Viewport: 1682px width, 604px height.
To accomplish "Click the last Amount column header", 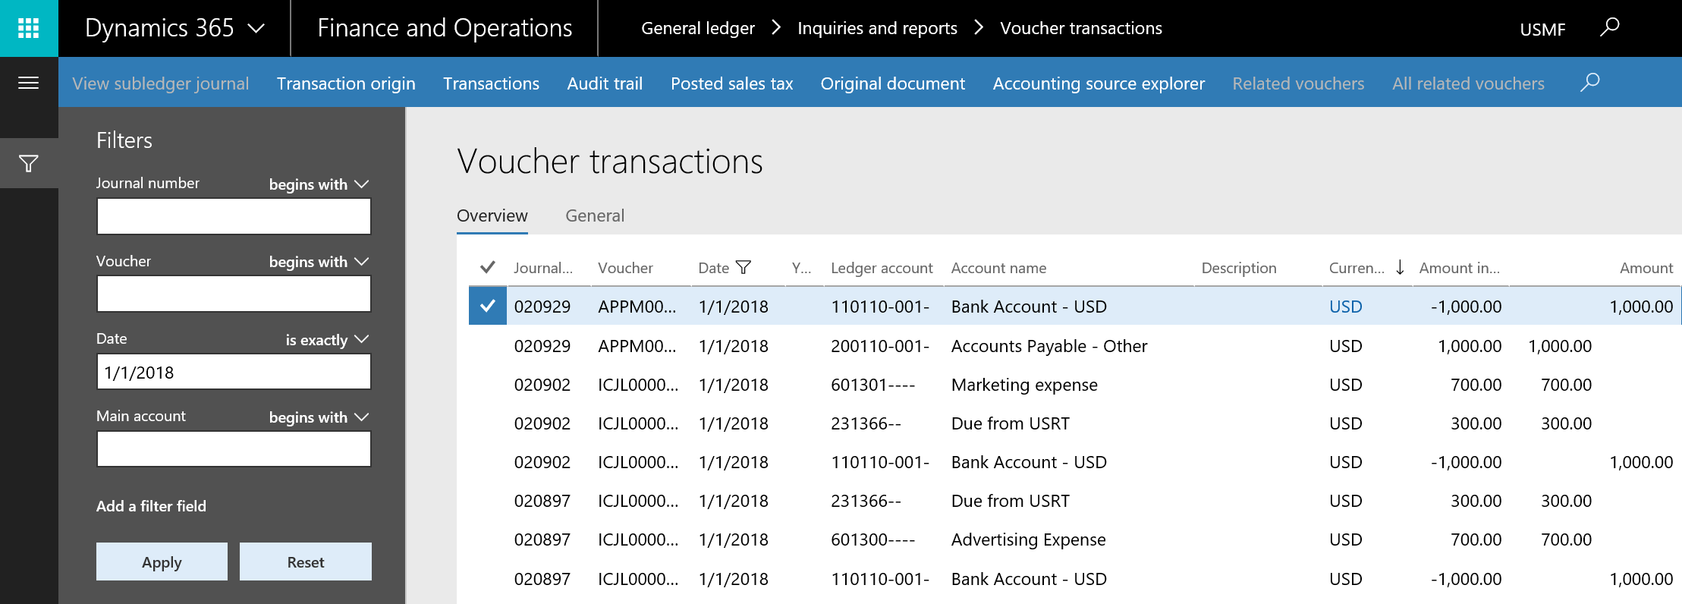I will 1646,267.
